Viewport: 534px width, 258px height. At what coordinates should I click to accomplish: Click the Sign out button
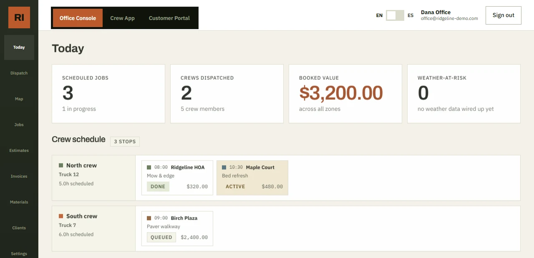pyautogui.click(x=504, y=15)
